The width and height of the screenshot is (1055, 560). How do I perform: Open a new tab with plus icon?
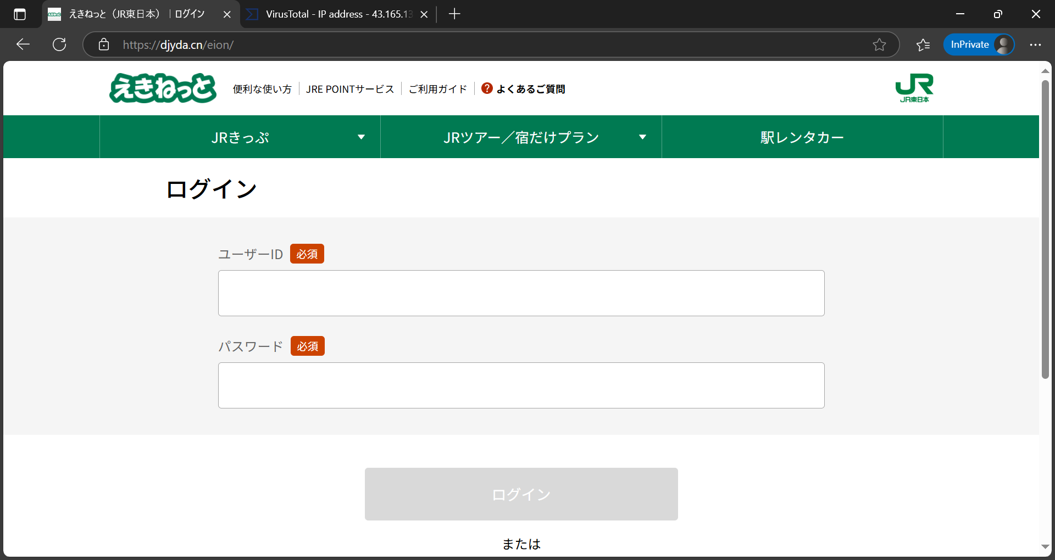(454, 14)
